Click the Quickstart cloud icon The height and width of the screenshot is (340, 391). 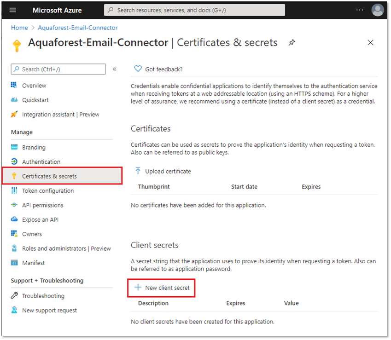pos(14,100)
